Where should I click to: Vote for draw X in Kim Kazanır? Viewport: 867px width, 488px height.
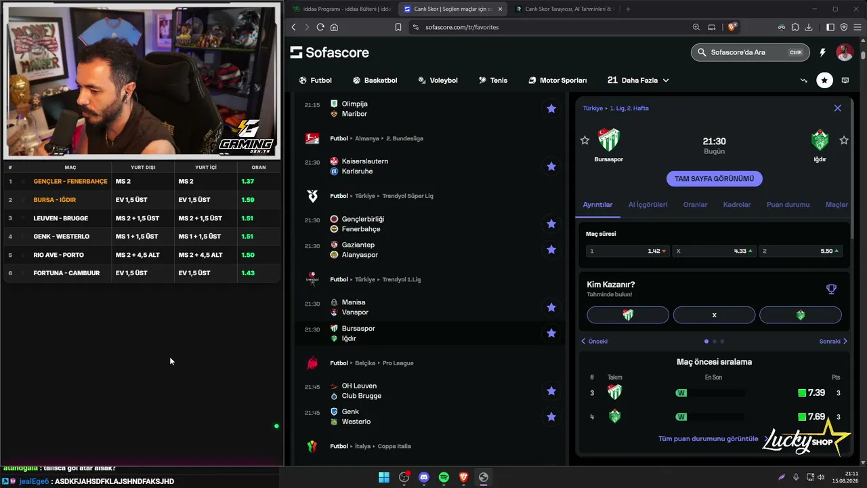(x=714, y=315)
